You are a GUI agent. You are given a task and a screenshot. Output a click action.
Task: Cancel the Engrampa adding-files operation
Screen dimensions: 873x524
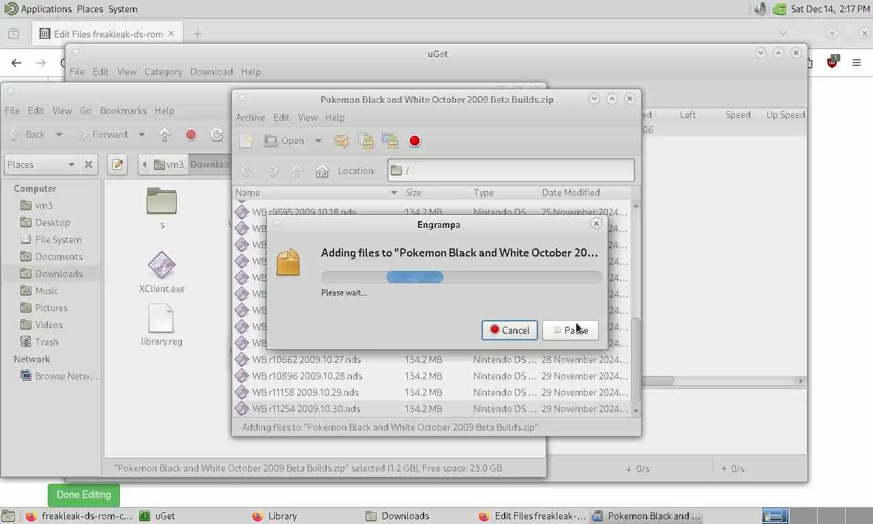point(509,330)
